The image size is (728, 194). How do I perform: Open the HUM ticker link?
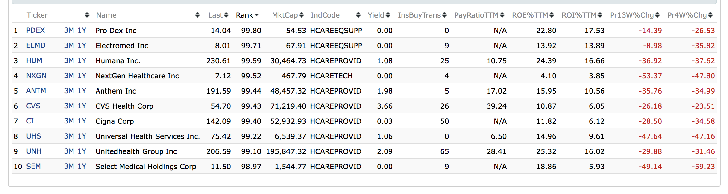point(34,61)
